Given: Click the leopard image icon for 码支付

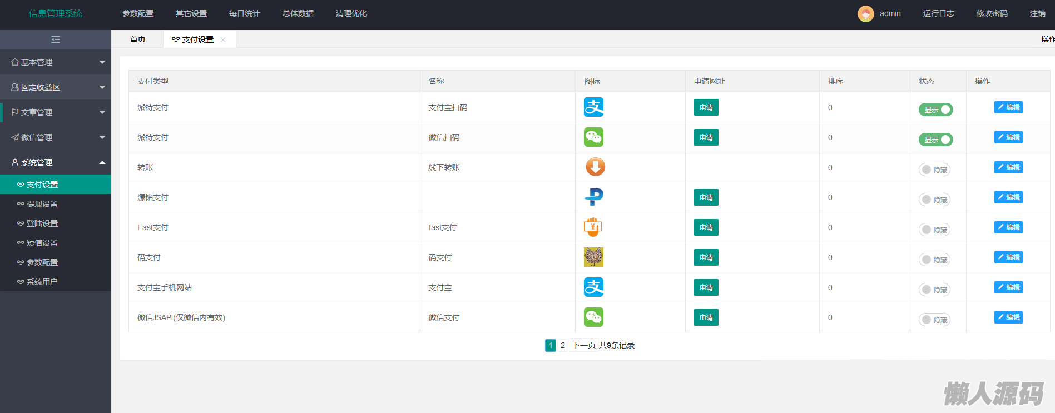Looking at the screenshot, I should coord(593,257).
